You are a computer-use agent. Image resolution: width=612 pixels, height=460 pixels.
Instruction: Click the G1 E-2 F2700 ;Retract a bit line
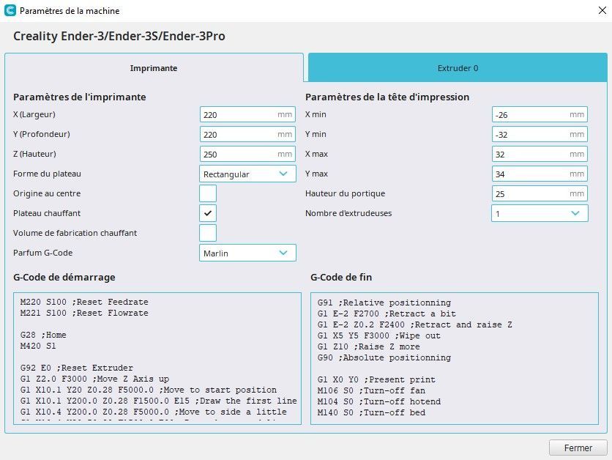coord(387,314)
